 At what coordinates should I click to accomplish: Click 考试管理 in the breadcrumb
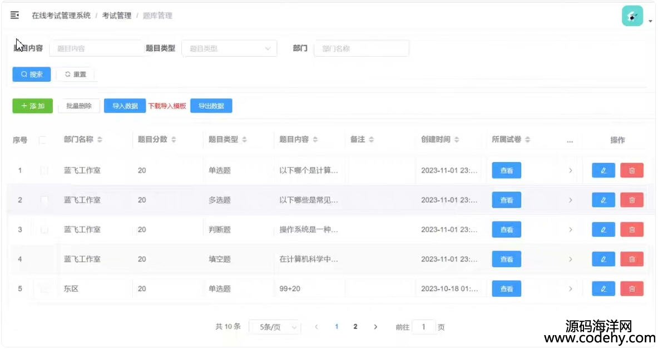click(117, 16)
